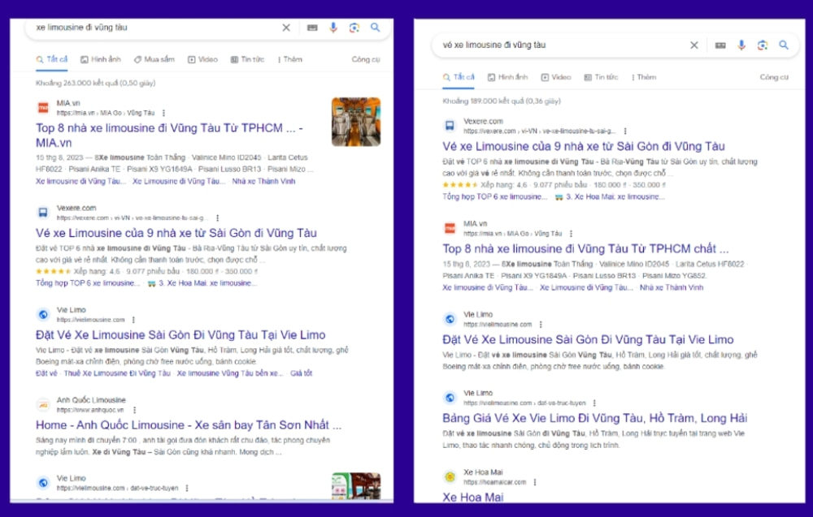Open the three-dot menu beside MIA.vn in the left results
The image size is (813, 517).
coord(164,113)
